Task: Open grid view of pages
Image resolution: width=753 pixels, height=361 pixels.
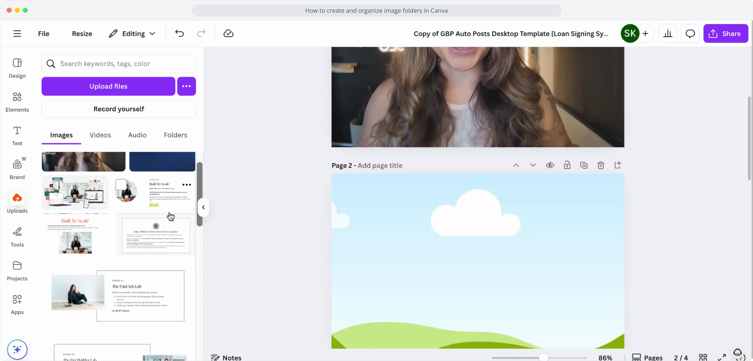Action: point(703,357)
